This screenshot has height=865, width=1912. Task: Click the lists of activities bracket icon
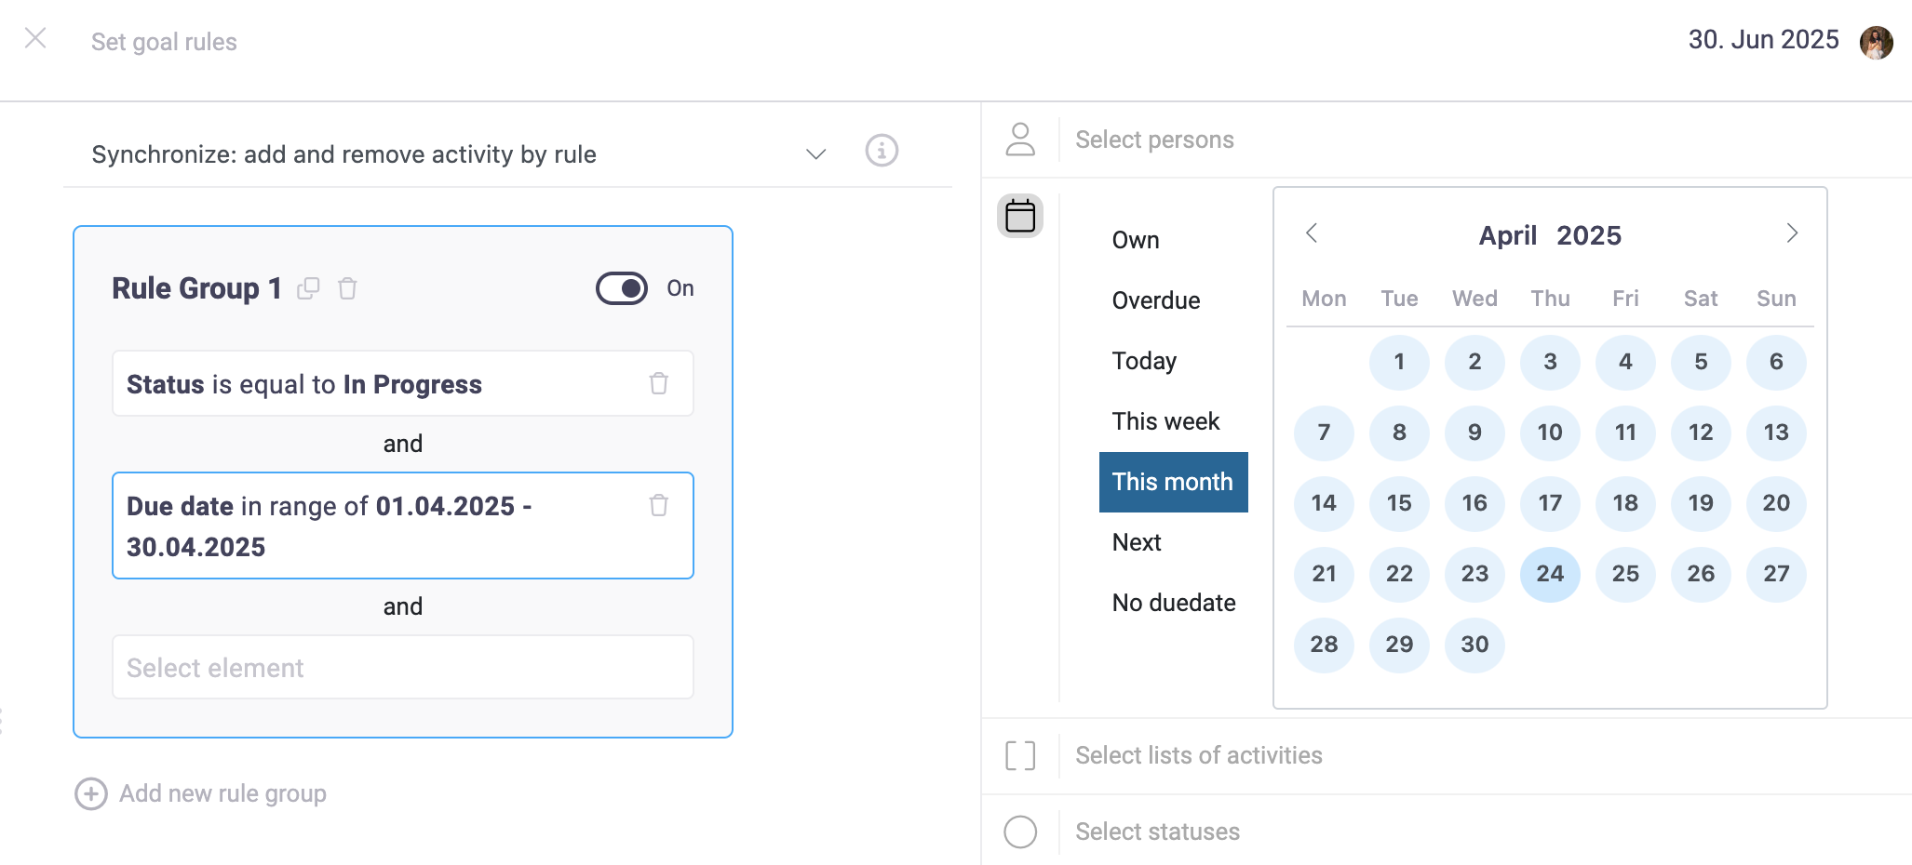tap(1020, 755)
